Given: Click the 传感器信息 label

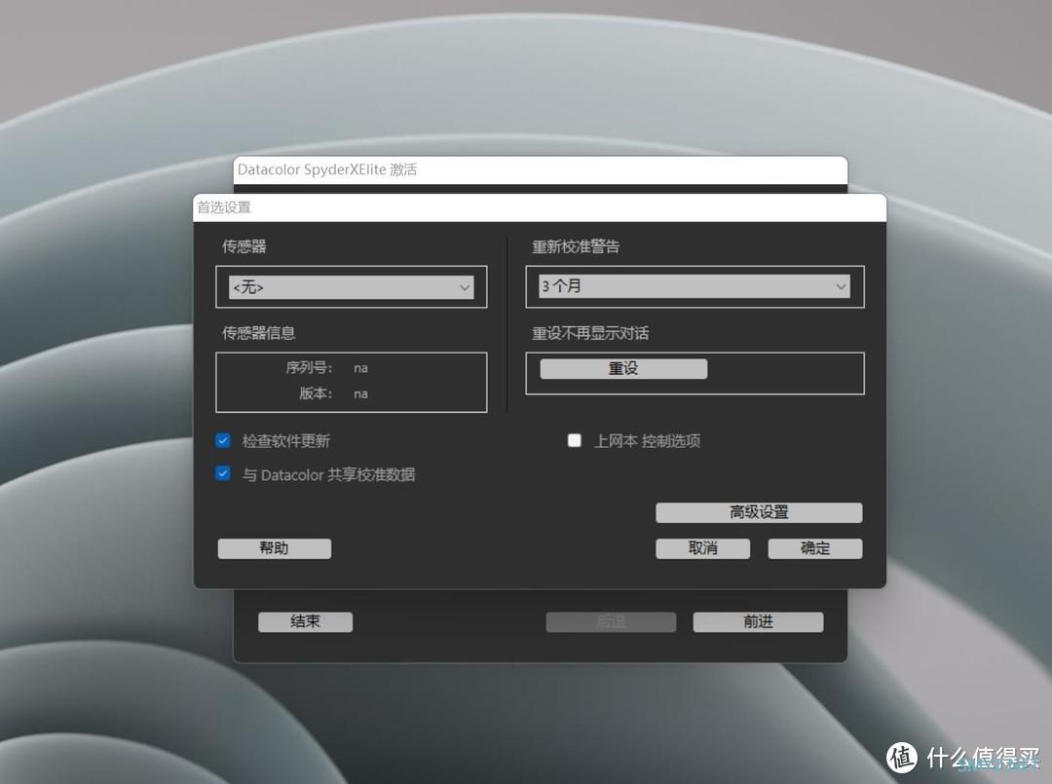Looking at the screenshot, I should (x=259, y=333).
